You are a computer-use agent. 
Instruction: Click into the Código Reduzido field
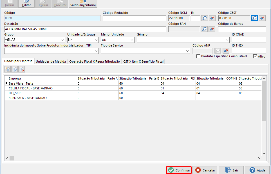134,18
